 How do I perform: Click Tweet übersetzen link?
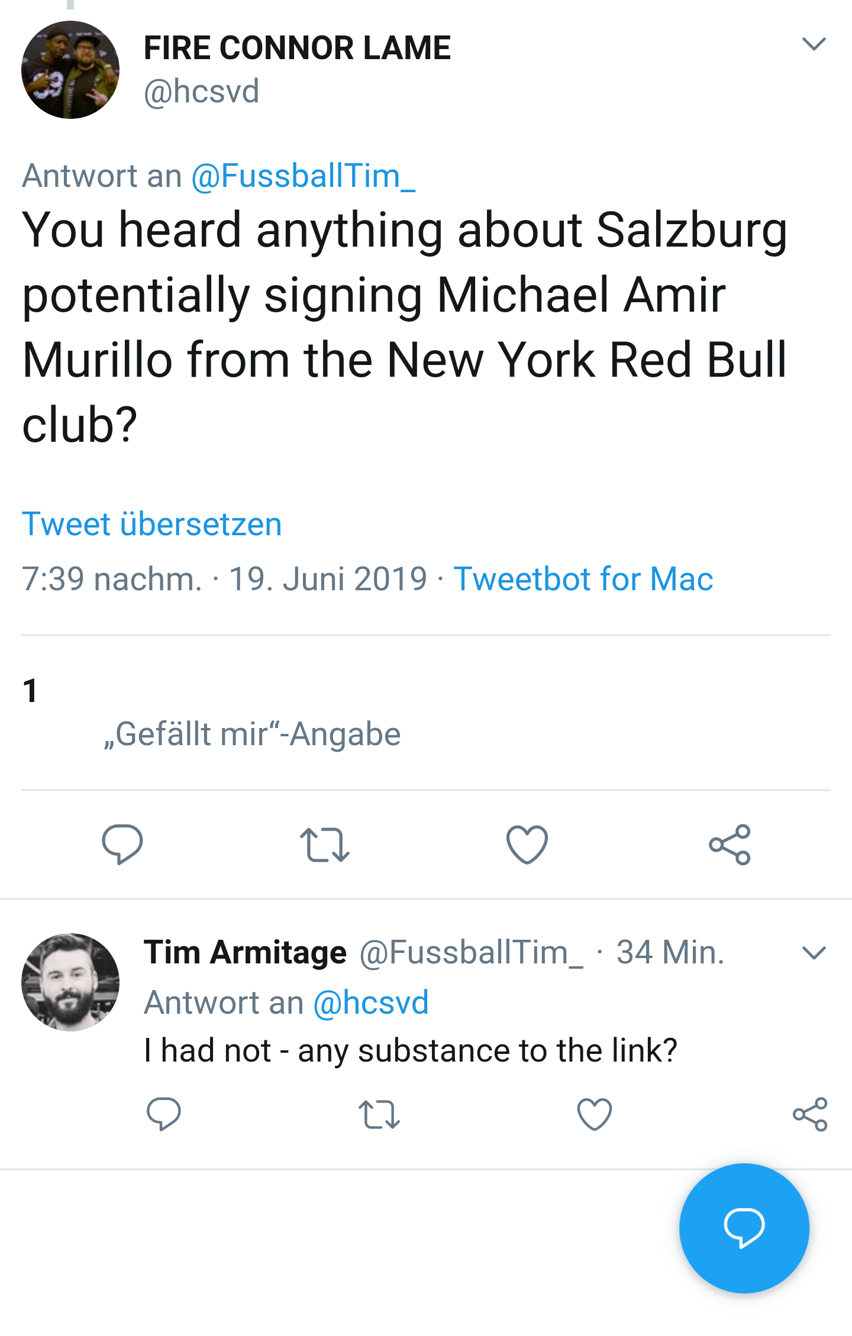click(152, 524)
